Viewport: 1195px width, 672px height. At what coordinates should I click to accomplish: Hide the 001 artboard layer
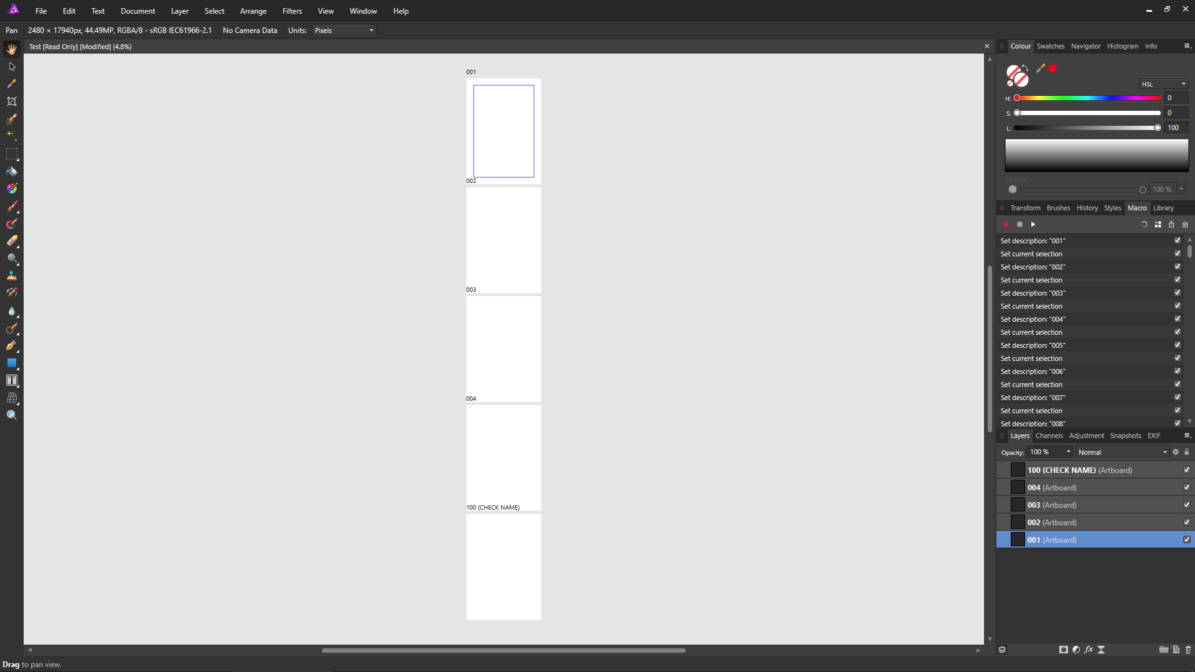pos(1187,540)
